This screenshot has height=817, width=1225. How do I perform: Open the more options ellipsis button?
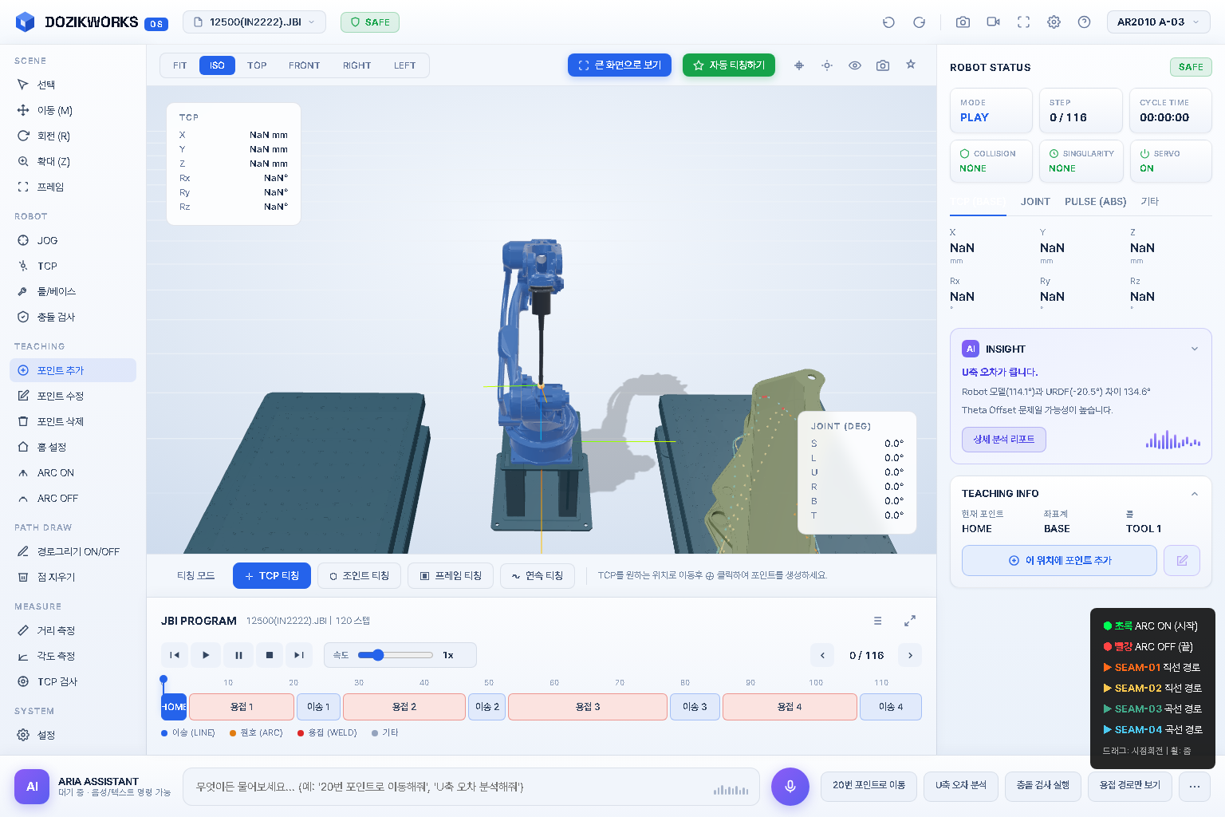[x=1195, y=786]
